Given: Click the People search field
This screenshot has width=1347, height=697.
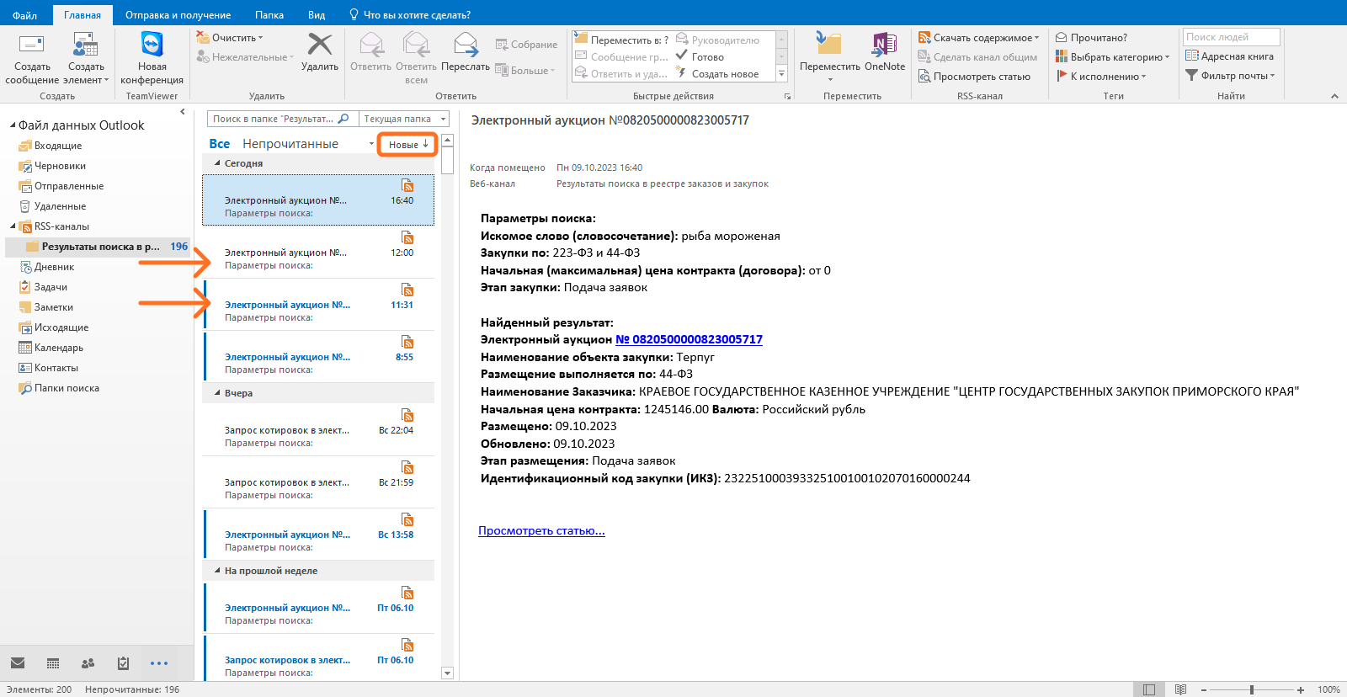Looking at the screenshot, I should [1231, 37].
